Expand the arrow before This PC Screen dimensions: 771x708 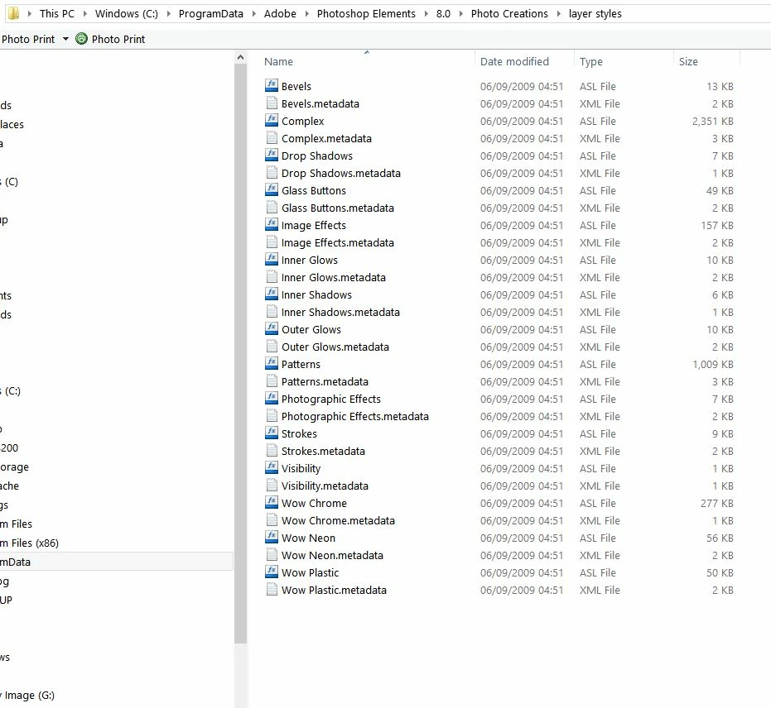30,14
